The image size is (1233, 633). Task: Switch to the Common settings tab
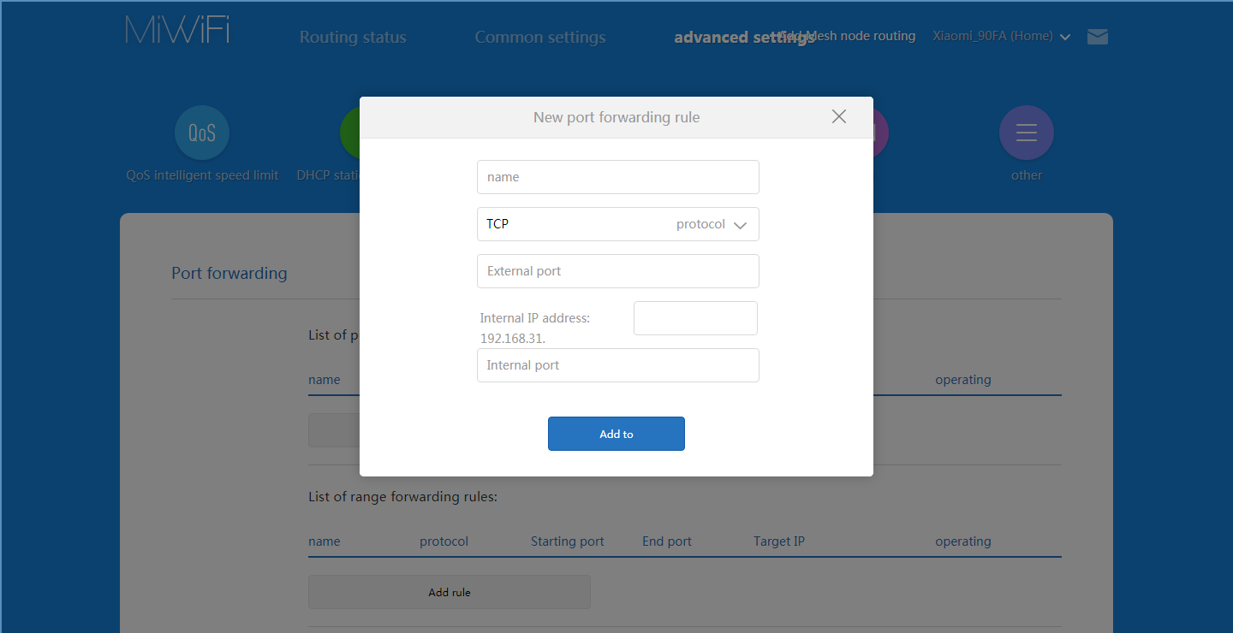tap(540, 38)
